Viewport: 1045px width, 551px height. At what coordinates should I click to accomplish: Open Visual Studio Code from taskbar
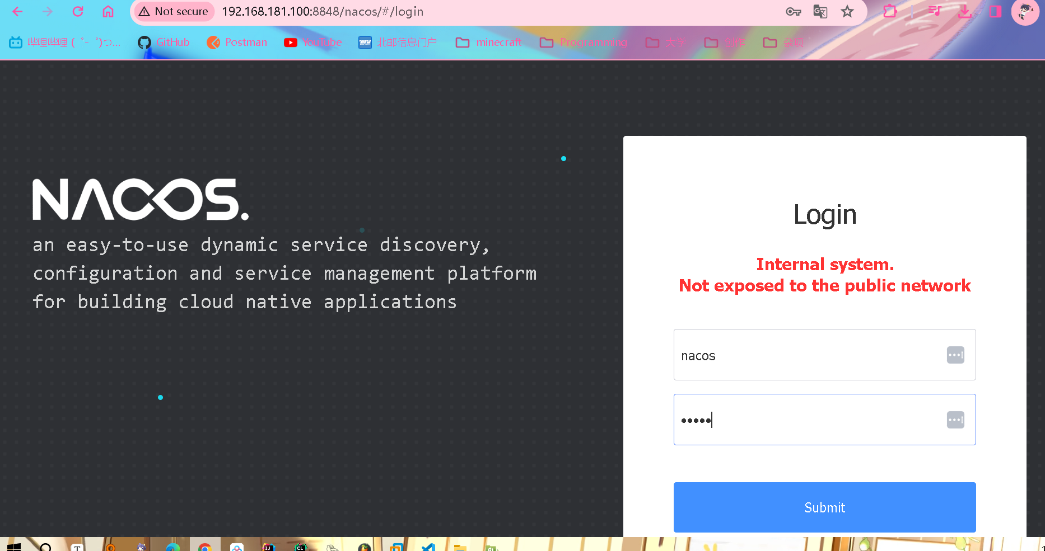(428, 547)
